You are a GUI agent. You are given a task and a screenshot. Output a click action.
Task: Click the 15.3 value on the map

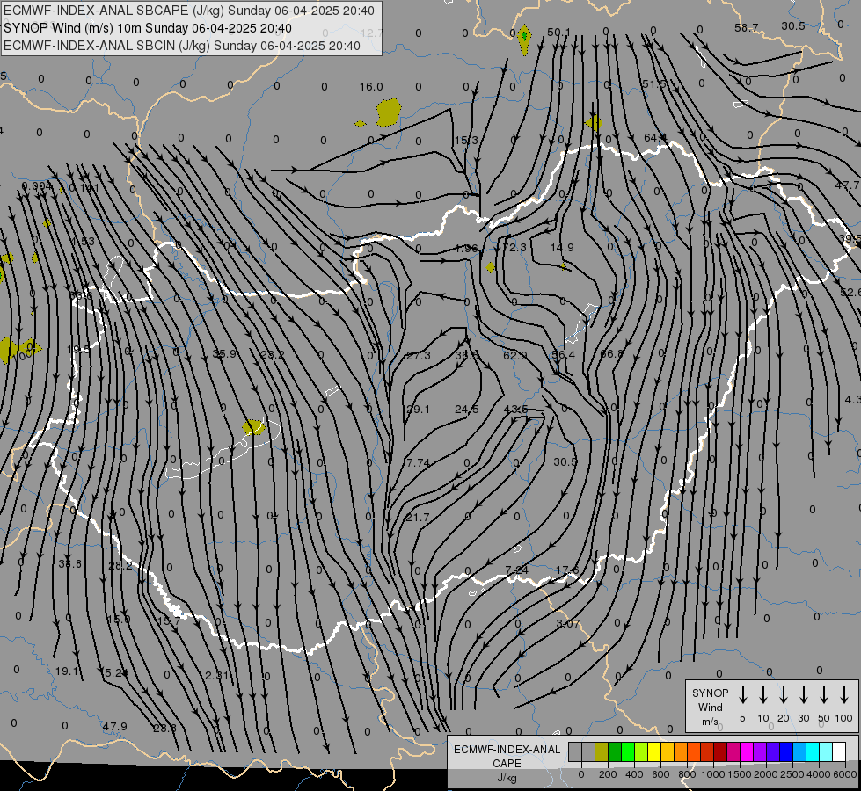click(x=466, y=141)
